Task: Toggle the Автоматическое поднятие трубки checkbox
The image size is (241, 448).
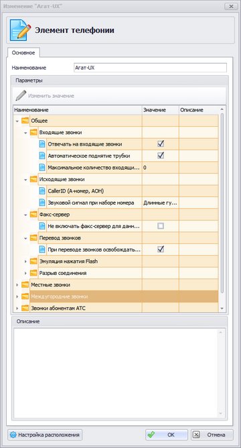Action: click(x=161, y=156)
